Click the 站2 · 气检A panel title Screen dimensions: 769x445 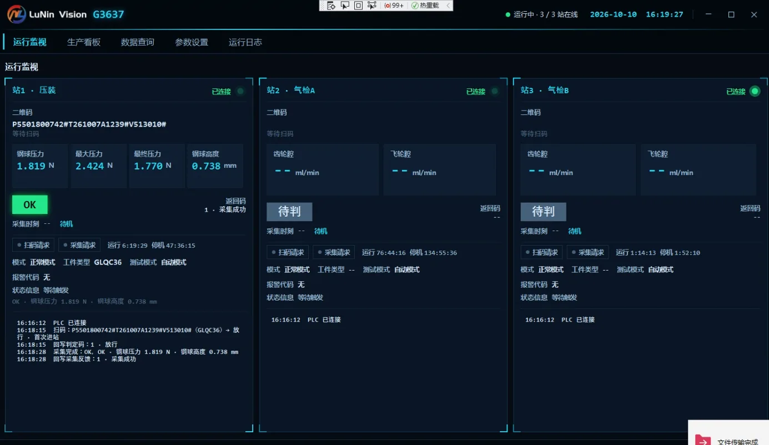(x=290, y=90)
